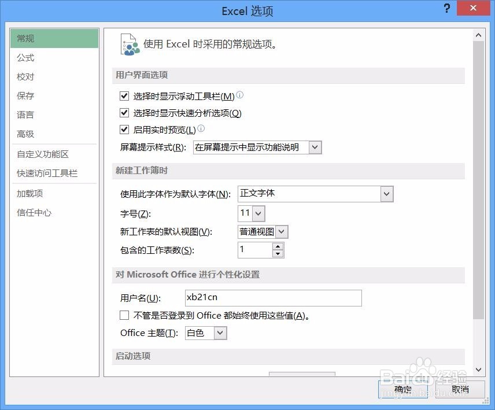
Task: Click the scrollbar up arrow in options pane
Action: [x=479, y=35]
